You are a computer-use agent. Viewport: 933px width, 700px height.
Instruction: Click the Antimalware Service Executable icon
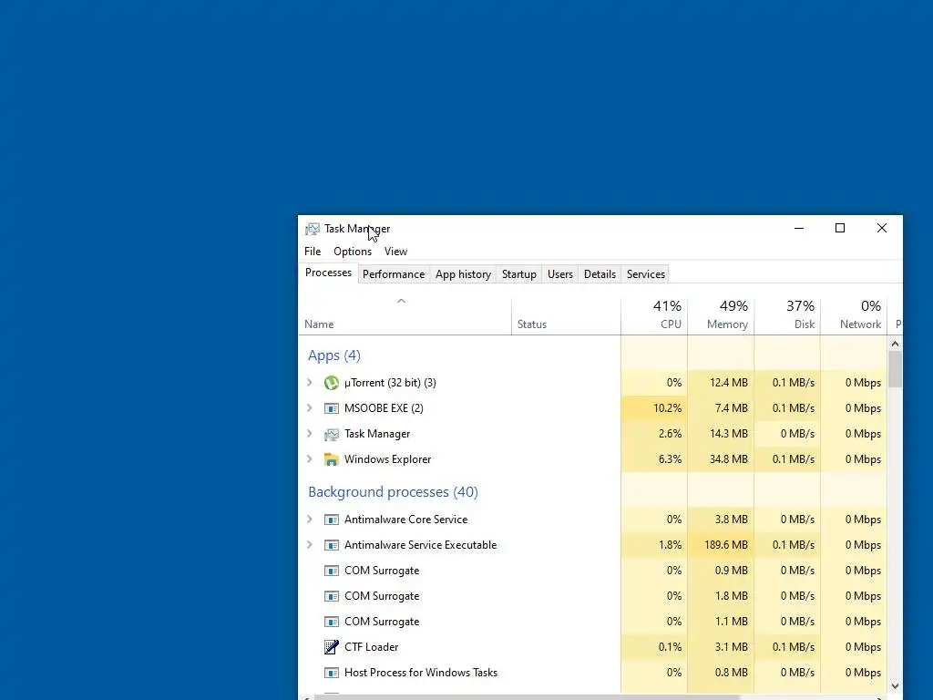332,545
